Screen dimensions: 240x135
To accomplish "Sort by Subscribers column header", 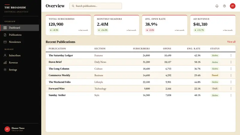I will [141, 49].
